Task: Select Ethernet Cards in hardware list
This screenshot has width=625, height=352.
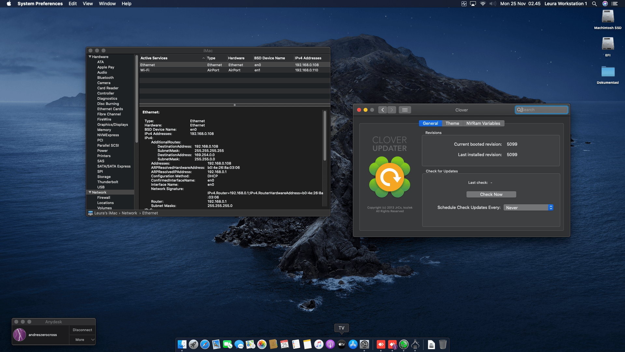Action: tap(110, 109)
